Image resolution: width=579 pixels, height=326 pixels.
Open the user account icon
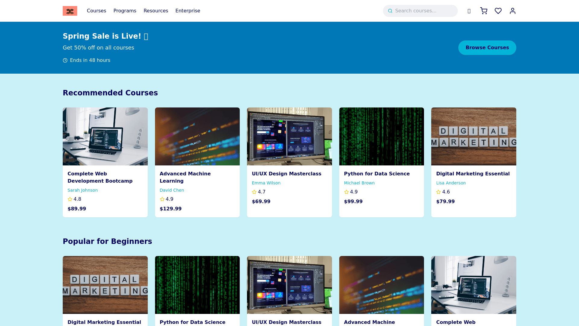coord(513,11)
